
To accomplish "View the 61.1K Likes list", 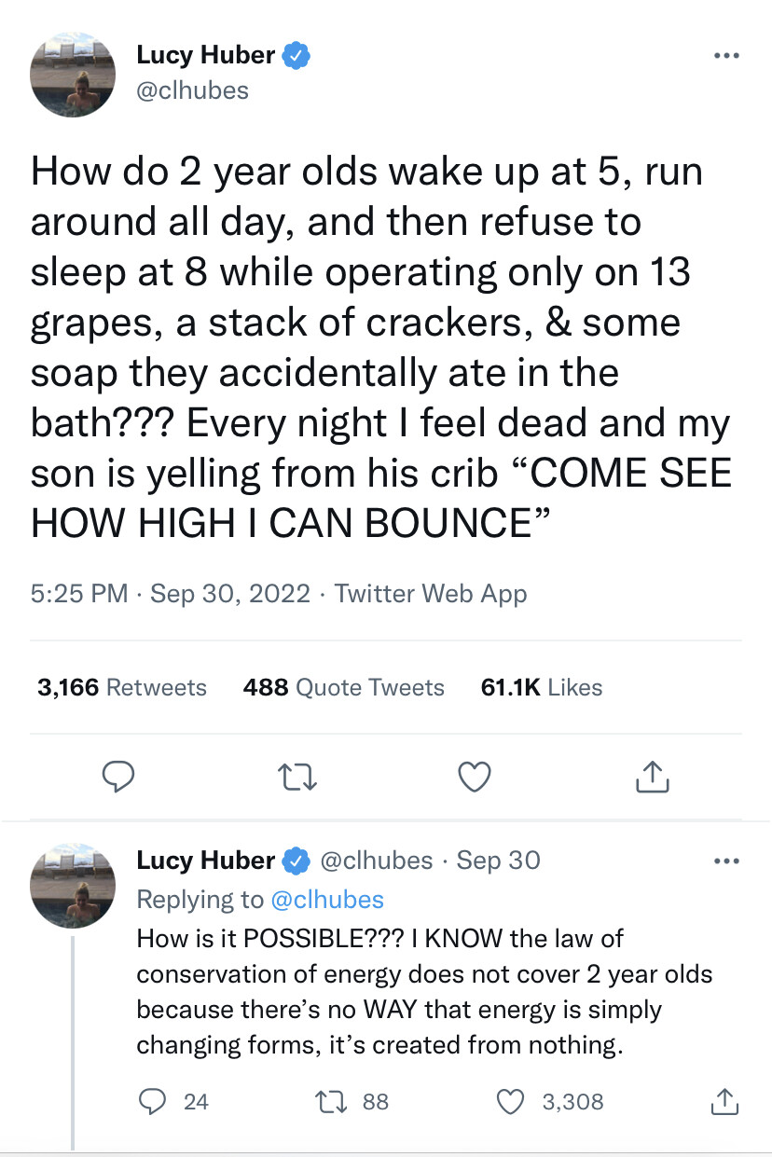I will tap(542, 688).
